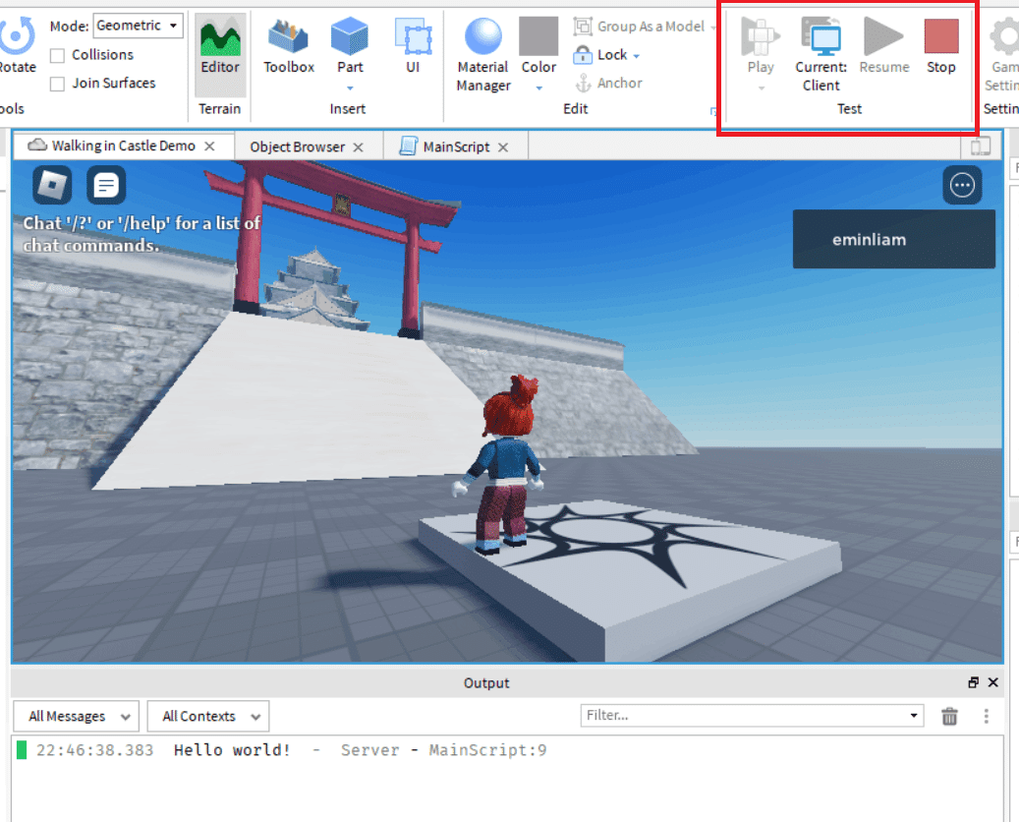Open the Material Manager
The image size is (1019, 822).
click(x=482, y=55)
